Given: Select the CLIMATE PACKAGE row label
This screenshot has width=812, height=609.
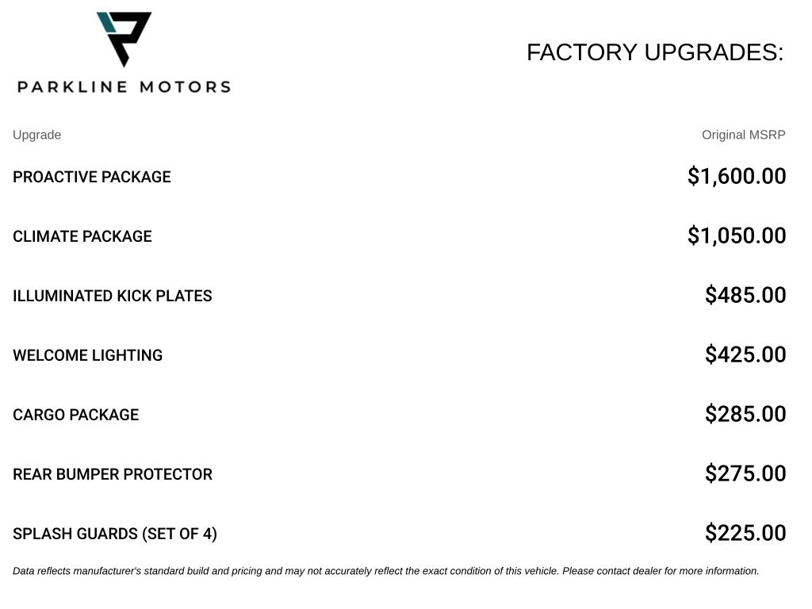Looking at the screenshot, I should click(x=82, y=236).
